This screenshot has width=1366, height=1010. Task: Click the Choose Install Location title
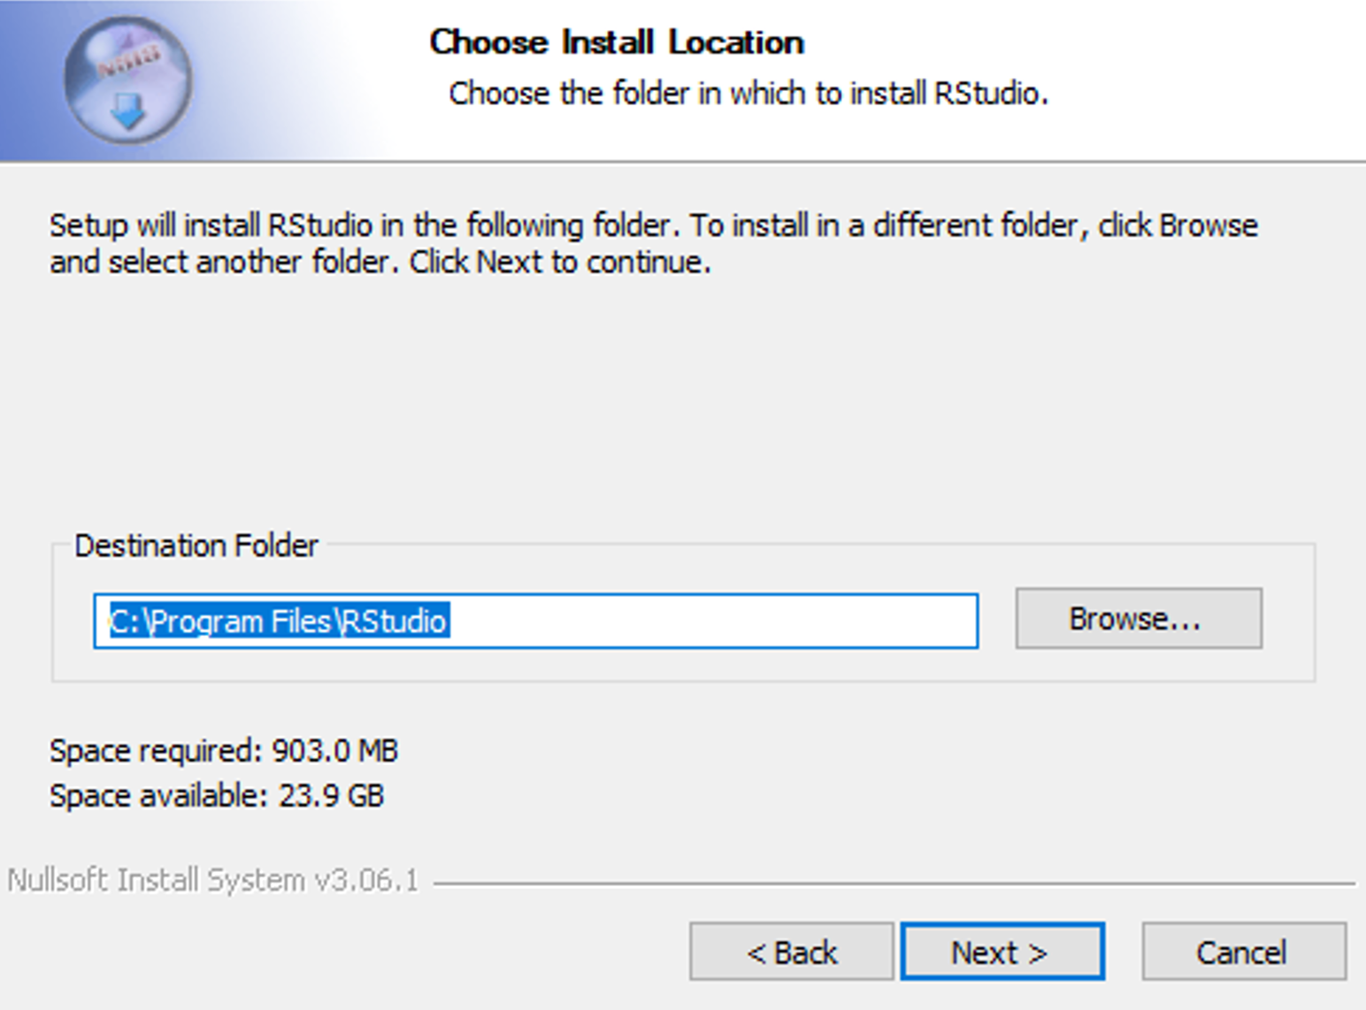616,41
